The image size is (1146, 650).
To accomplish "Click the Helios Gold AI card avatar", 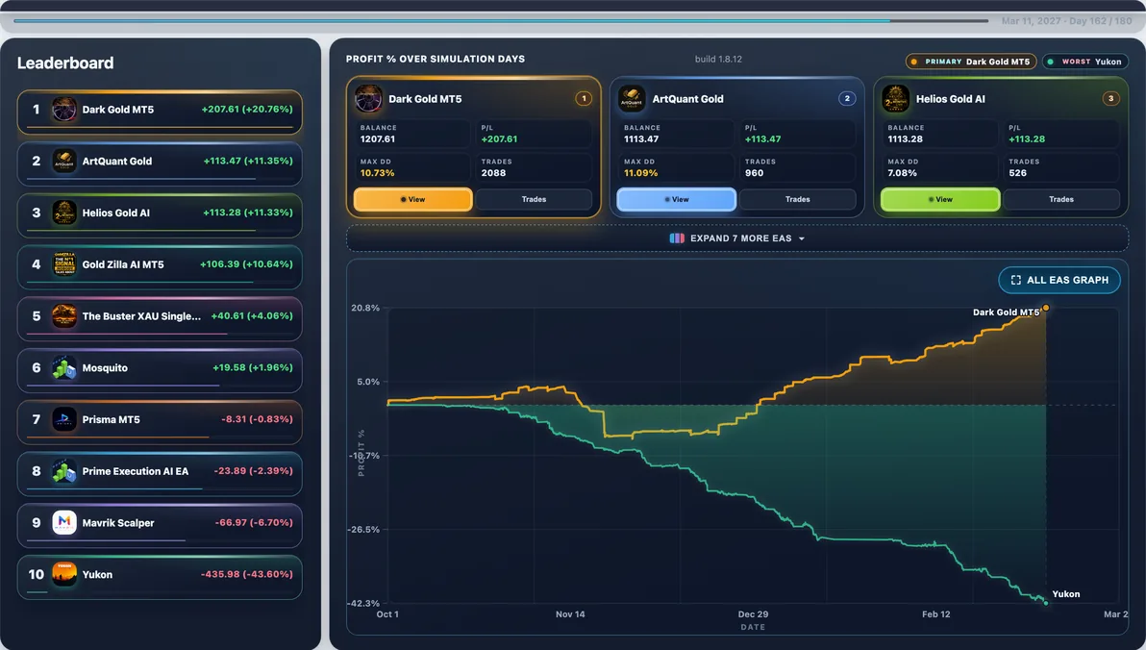I will click(895, 99).
